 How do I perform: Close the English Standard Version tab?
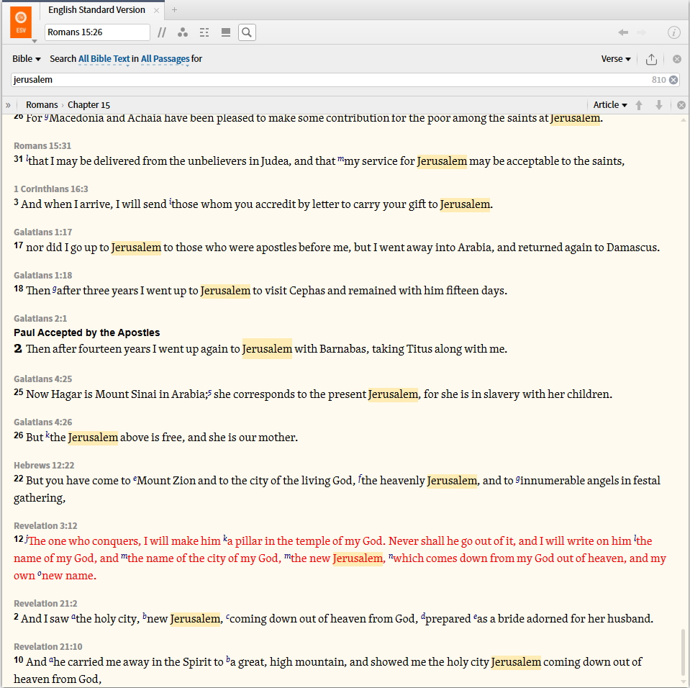(156, 10)
